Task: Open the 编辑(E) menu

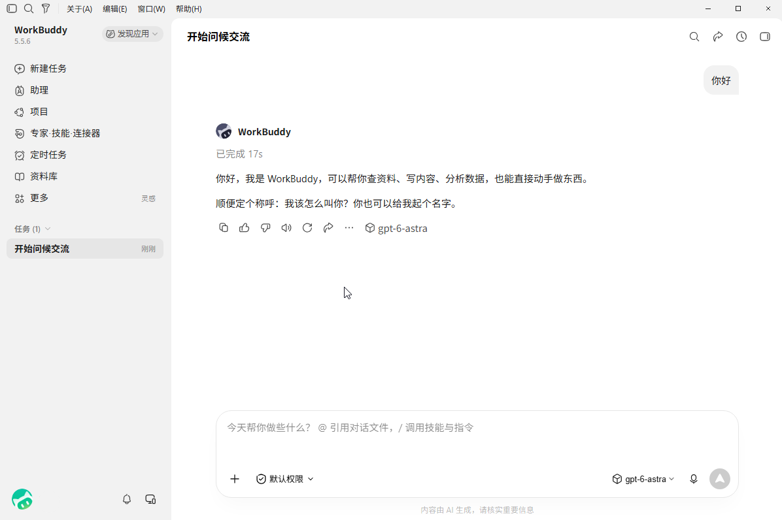Action: pos(114,9)
